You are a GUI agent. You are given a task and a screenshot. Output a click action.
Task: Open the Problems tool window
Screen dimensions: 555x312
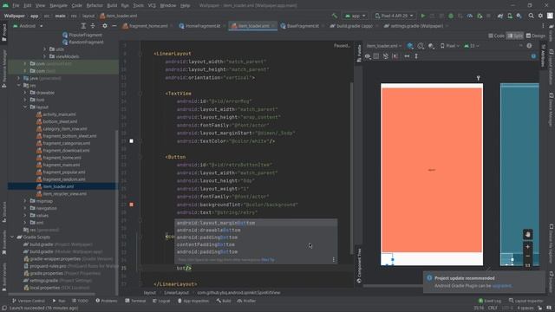pos(106,301)
